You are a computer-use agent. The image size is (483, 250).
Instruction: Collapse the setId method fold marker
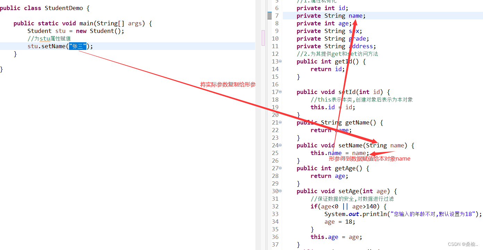[280, 92]
